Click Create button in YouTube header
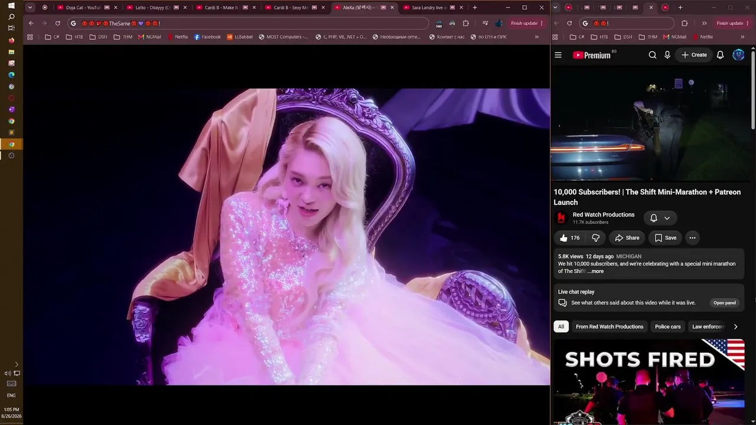The image size is (756, 425). (694, 55)
